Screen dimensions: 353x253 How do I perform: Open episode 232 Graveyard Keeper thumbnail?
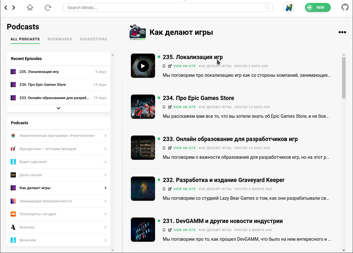coord(143,188)
